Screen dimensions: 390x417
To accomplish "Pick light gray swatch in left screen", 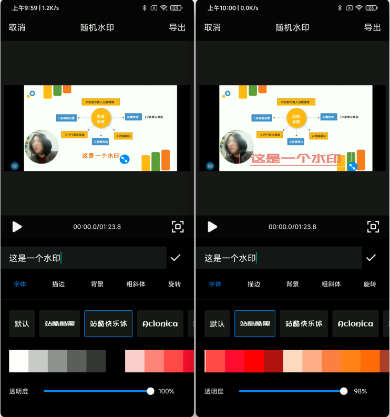I will pos(38,361).
